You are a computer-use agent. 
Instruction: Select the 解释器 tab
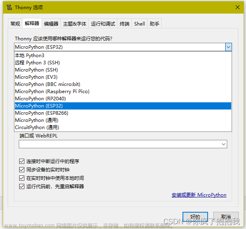click(32, 24)
